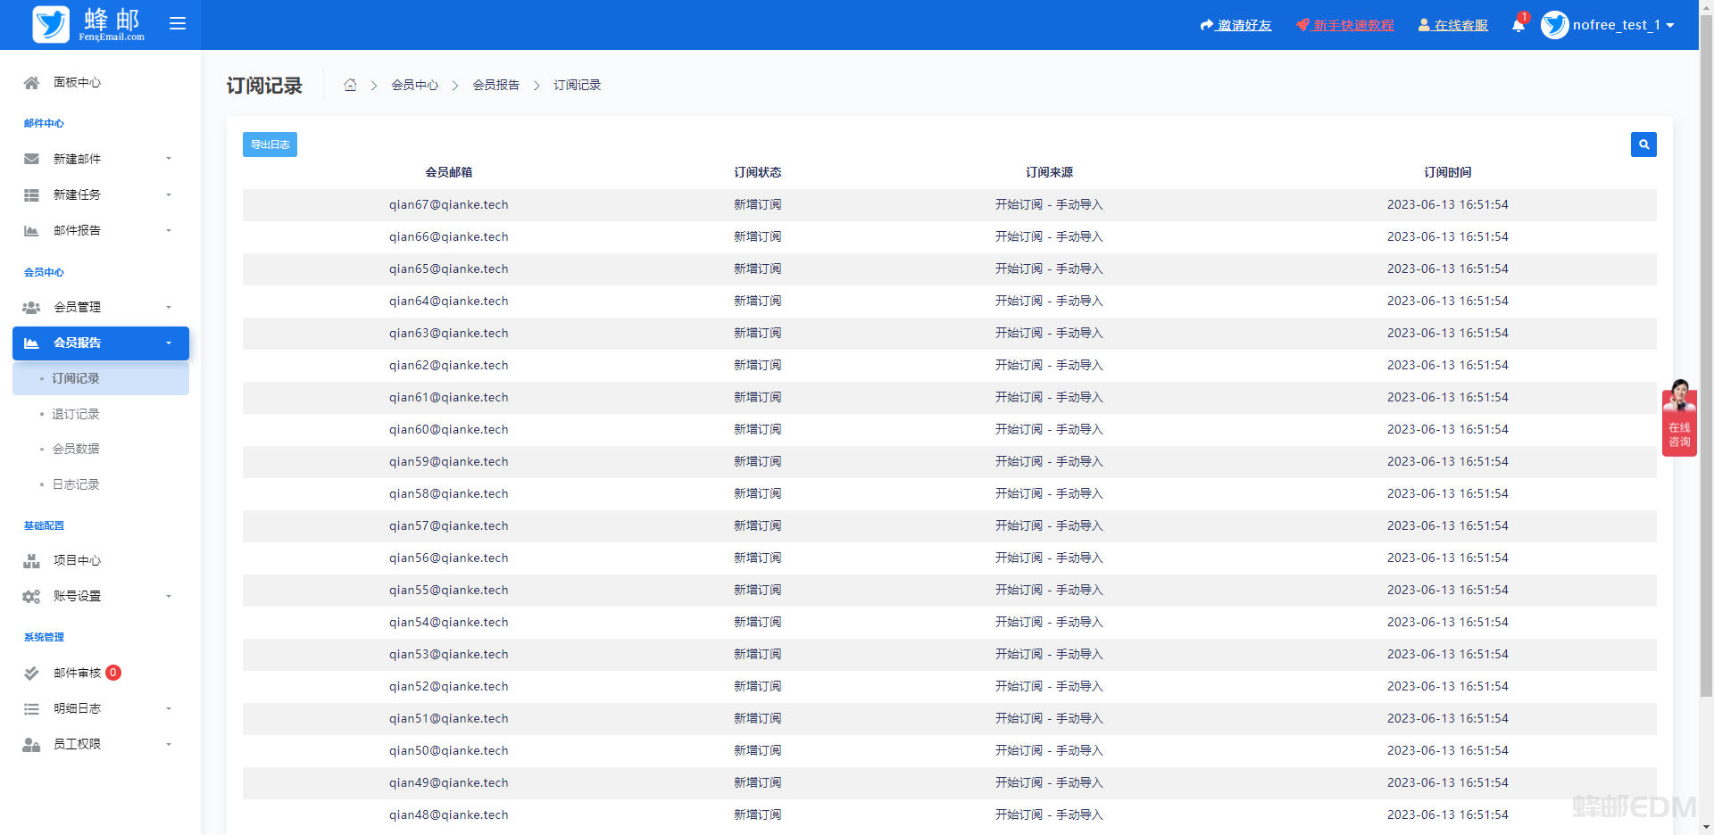Image resolution: width=1714 pixels, height=835 pixels.
Task: Click 开始订阅 - 手动导入 in qian58 row
Action: pos(1050,493)
